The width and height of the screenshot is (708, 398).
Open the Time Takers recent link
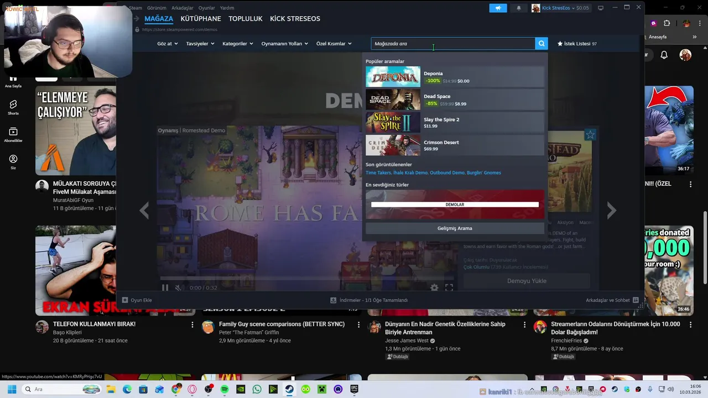tap(378, 173)
